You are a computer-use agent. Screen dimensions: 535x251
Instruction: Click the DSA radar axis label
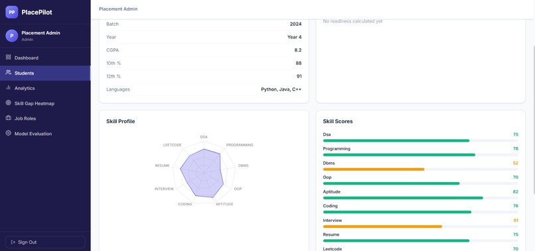click(204, 137)
